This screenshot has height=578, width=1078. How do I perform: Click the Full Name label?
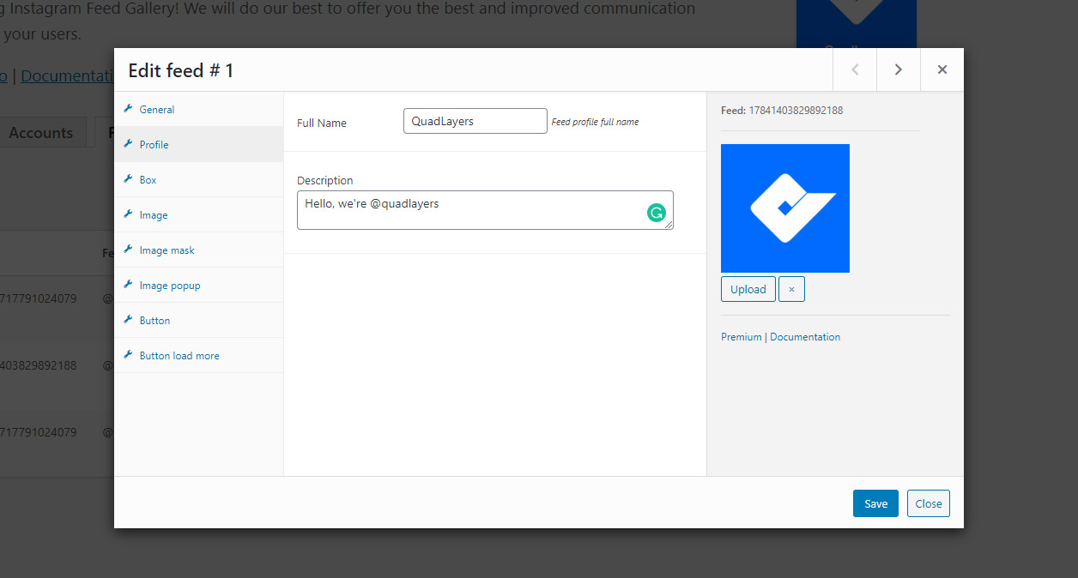[322, 123]
